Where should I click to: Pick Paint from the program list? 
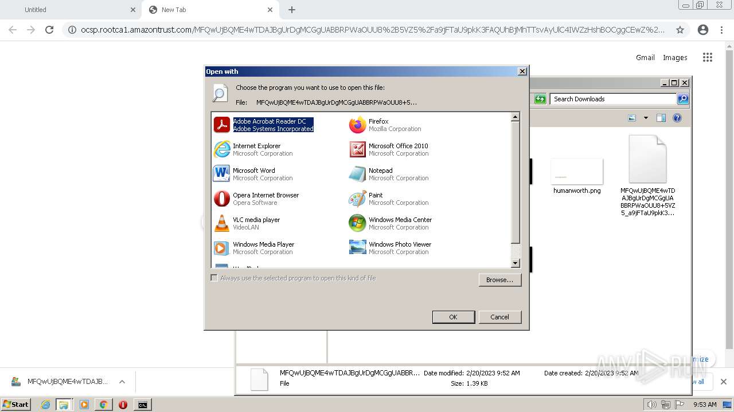pos(389,199)
